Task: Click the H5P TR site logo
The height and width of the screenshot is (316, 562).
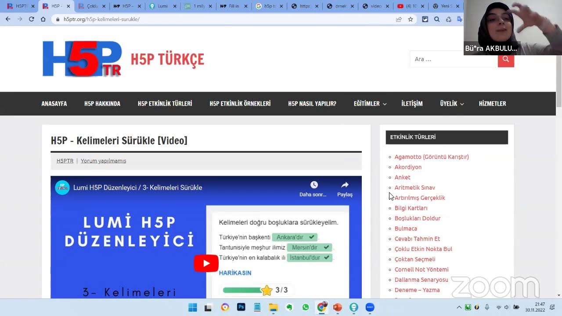Action: pos(82,59)
